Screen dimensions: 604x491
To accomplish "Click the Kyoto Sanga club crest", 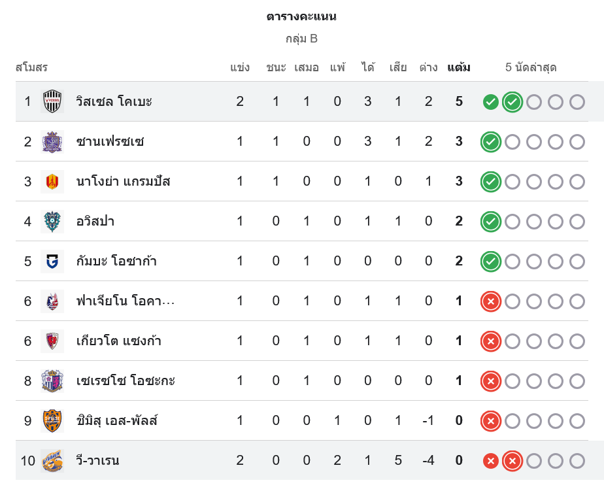I will coord(52,341).
